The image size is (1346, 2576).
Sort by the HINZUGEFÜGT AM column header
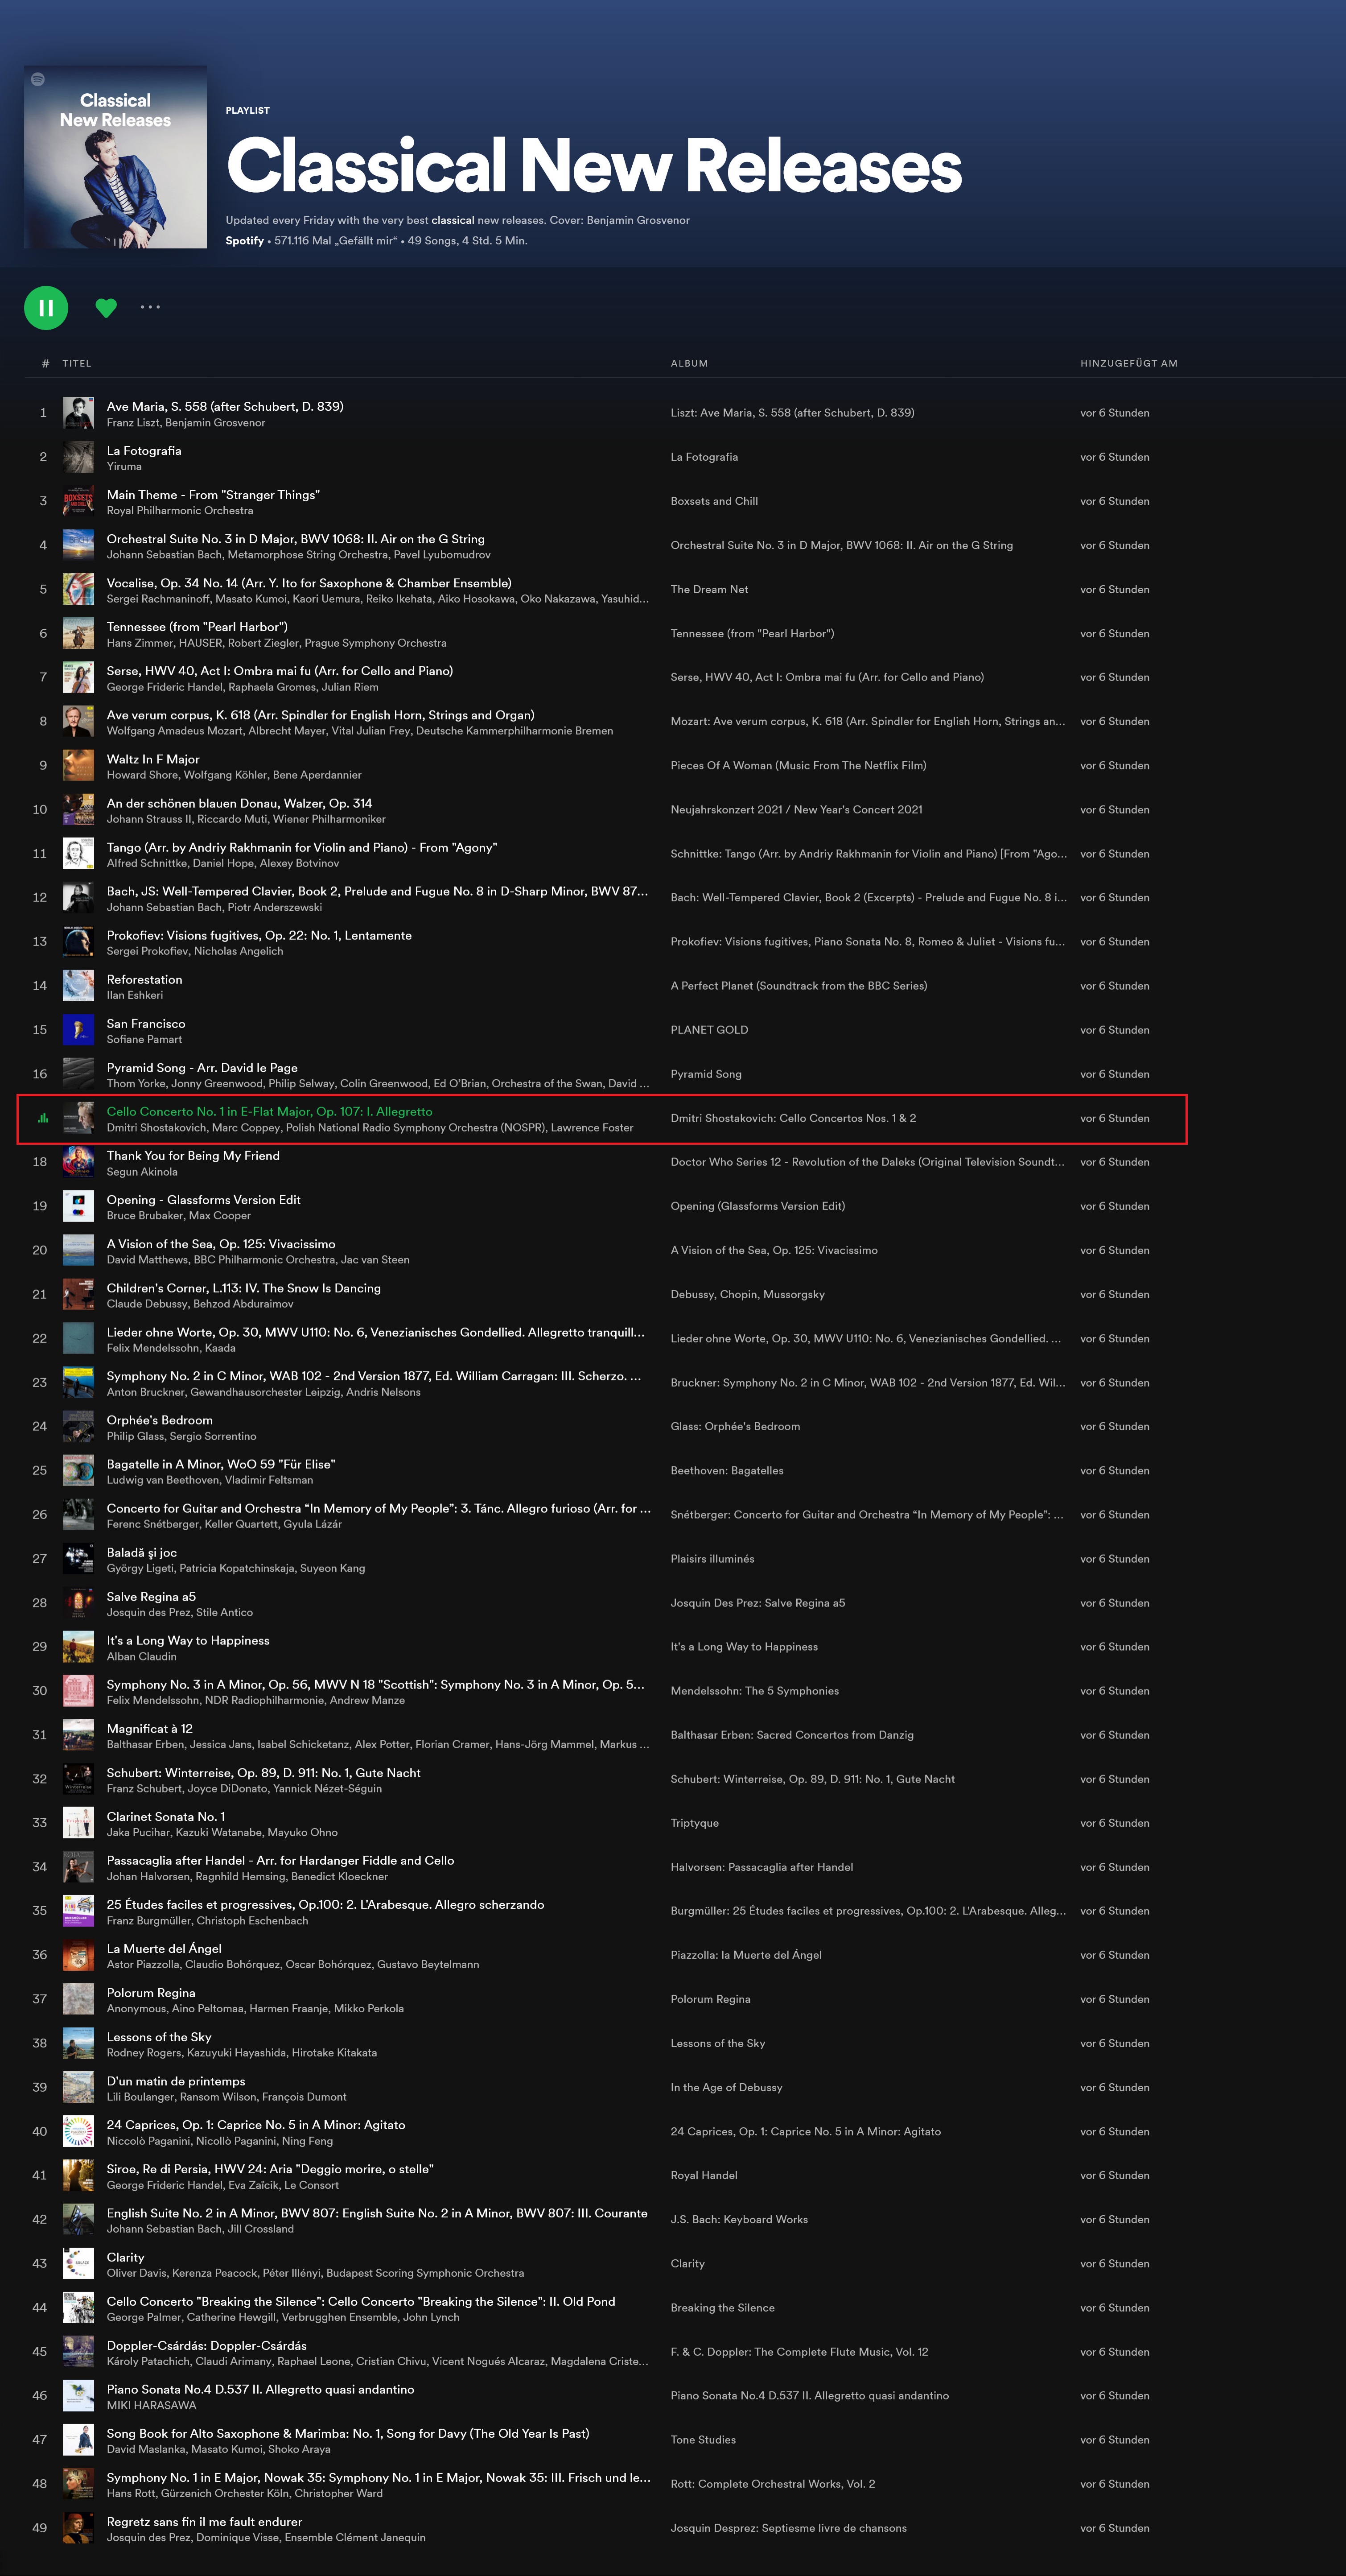1128,363
